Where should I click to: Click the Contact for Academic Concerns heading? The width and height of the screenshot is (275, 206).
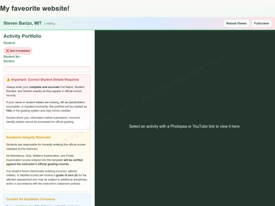point(31,199)
